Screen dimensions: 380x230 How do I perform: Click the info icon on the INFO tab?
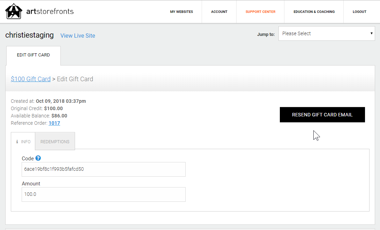pos(17,142)
